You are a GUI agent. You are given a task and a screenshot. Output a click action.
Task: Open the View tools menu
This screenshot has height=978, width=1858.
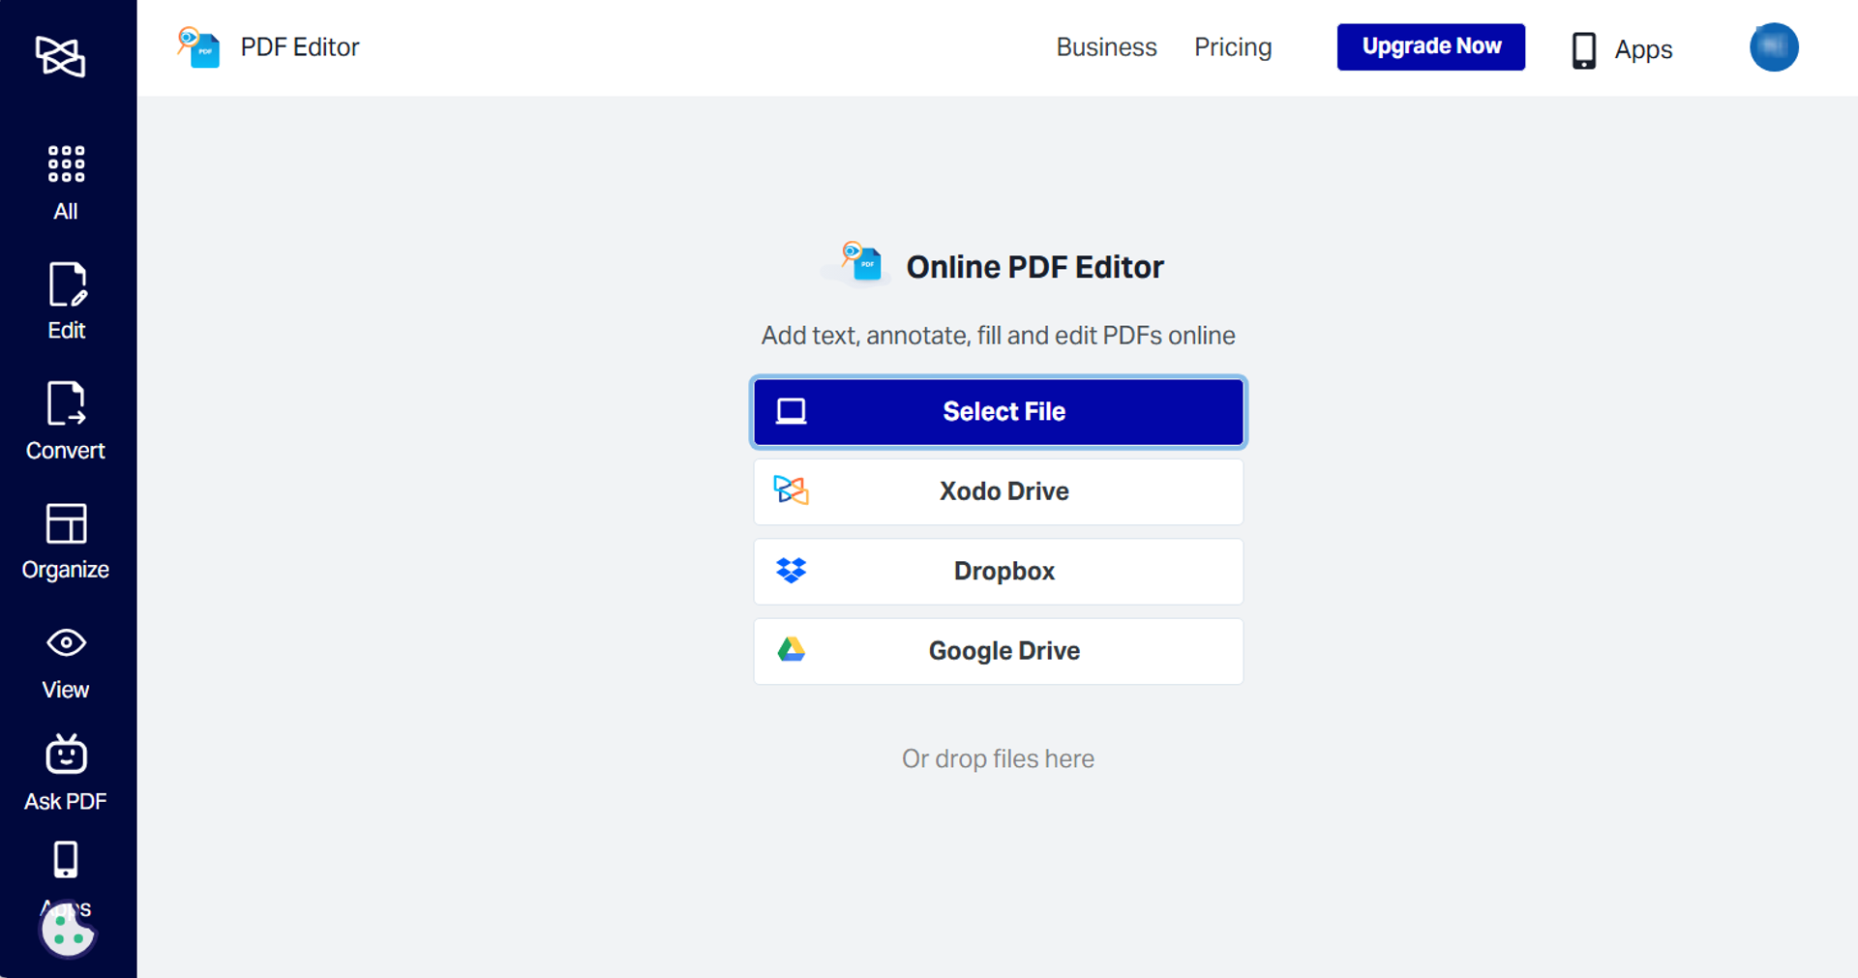[x=66, y=664]
